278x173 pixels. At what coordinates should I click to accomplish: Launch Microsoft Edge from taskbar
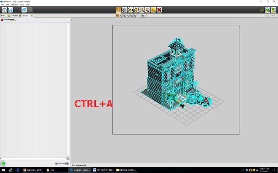tap(18, 170)
